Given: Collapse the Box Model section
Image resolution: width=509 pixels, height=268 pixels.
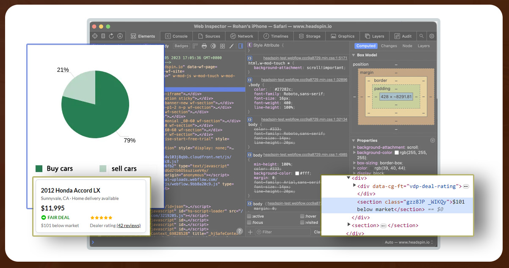Looking at the screenshot, I should tap(354, 55).
